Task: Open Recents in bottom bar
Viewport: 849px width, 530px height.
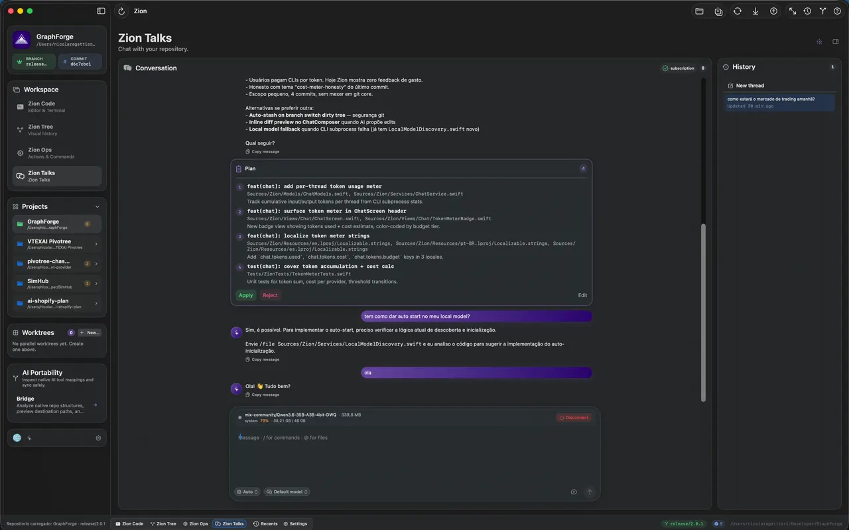Action: tap(265, 523)
